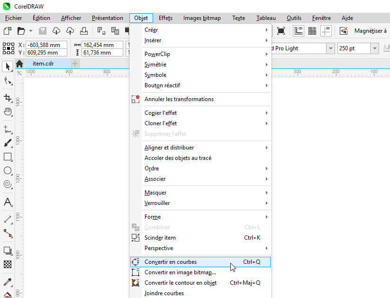Disable snapping with the snap-off icon
The height and width of the screenshot is (298, 390).
342,31
